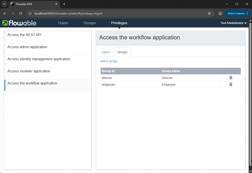The height and width of the screenshot is (173, 252).
Task: Expand the Test Administrator user menu
Action: pos(234,23)
